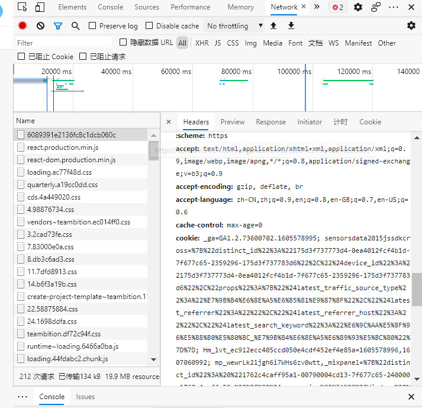Select quarterly.a19cc0dd.css request

[x=80, y=185]
